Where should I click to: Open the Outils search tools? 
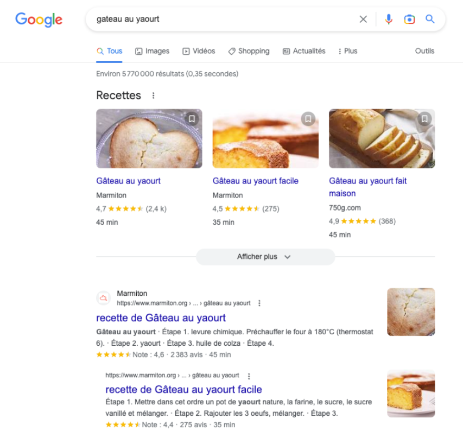point(424,50)
